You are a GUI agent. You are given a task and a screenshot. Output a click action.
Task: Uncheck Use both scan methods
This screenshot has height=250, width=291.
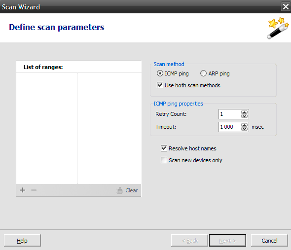pos(160,85)
